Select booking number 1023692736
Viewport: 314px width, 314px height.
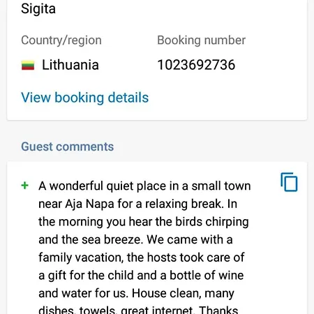(x=196, y=65)
